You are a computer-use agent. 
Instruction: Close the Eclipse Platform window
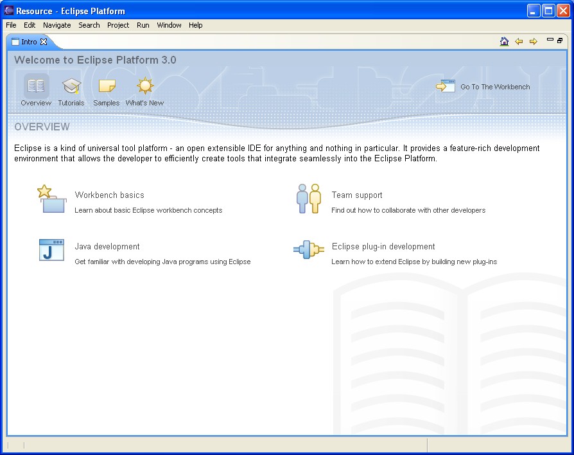(563, 11)
